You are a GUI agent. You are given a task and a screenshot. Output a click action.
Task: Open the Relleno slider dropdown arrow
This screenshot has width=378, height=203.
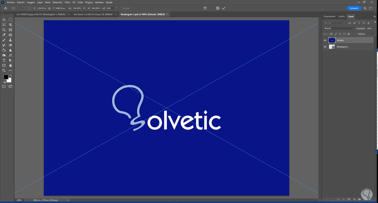point(375,34)
